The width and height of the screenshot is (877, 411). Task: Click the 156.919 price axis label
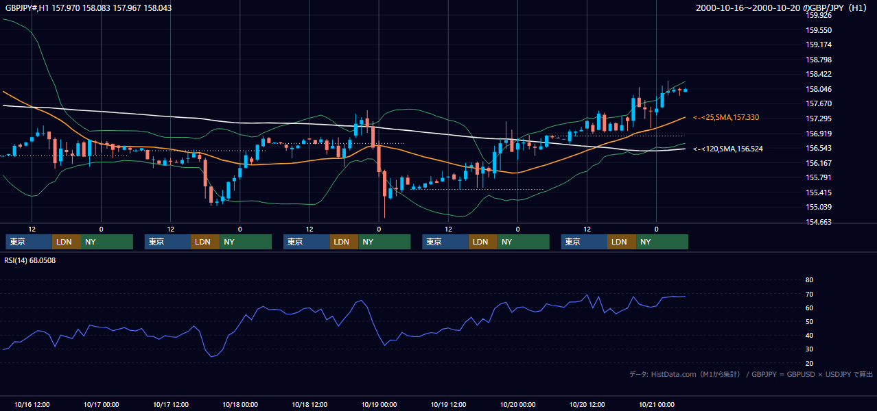(818, 134)
